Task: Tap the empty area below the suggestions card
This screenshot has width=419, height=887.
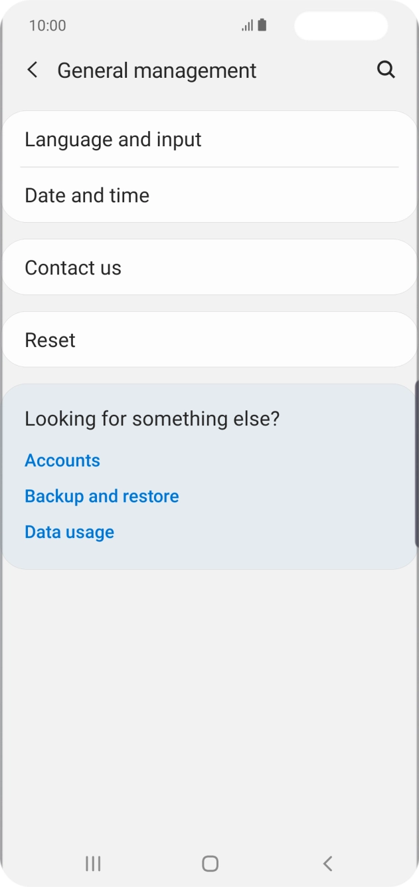Action: pyautogui.click(x=209, y=698)
